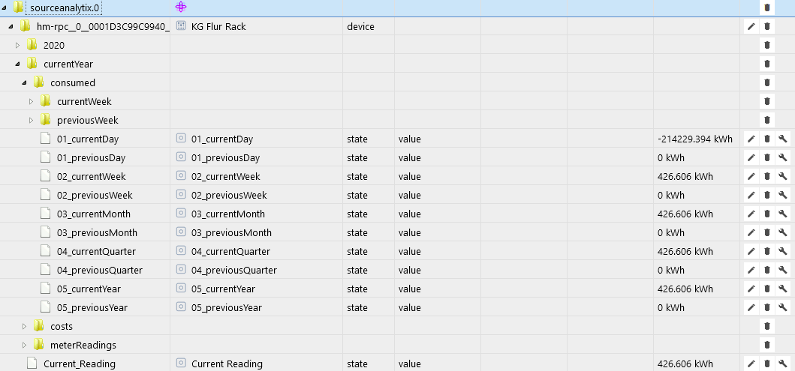Open custom settings wrench for 01_currentDay

pos(782,139)
